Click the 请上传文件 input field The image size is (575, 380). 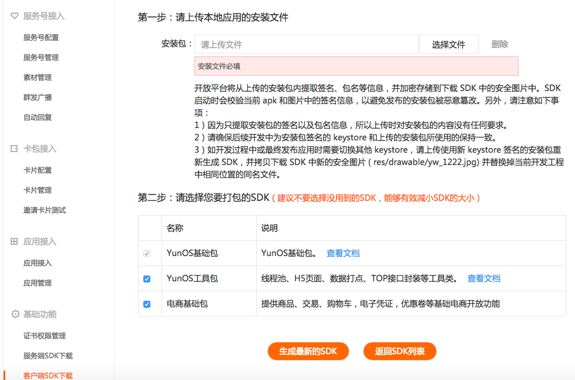pyautogui.click(x=307, y=45)
